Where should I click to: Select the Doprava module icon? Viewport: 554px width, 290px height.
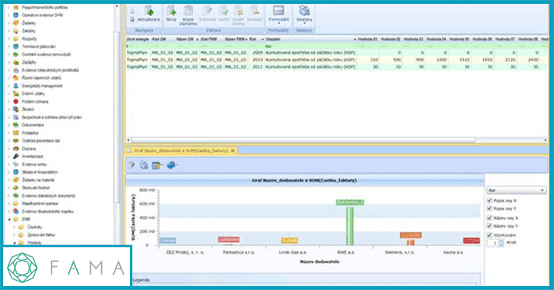pos(16,148)
